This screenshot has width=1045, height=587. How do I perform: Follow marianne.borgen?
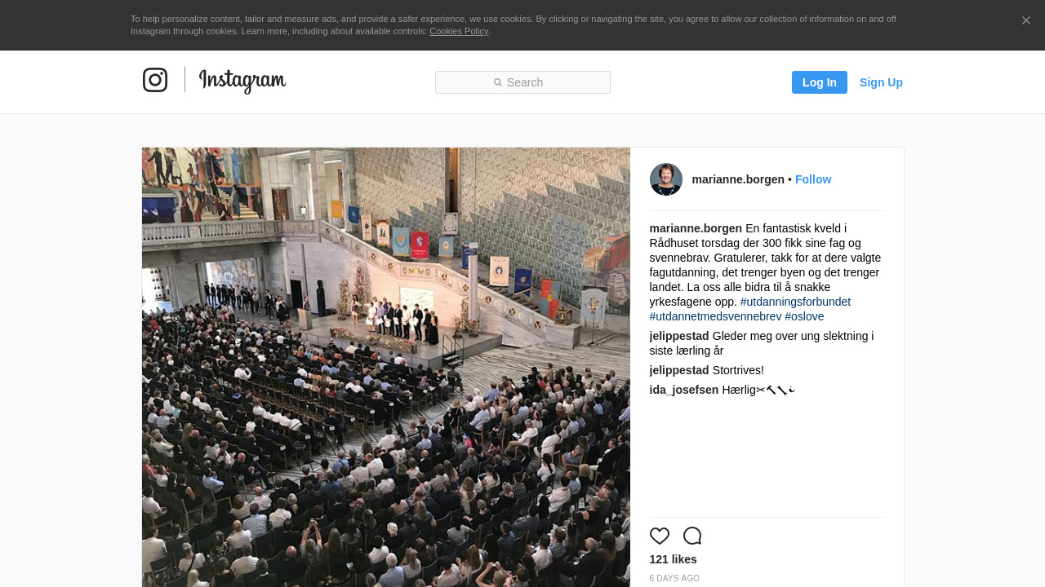pos(813,179)
